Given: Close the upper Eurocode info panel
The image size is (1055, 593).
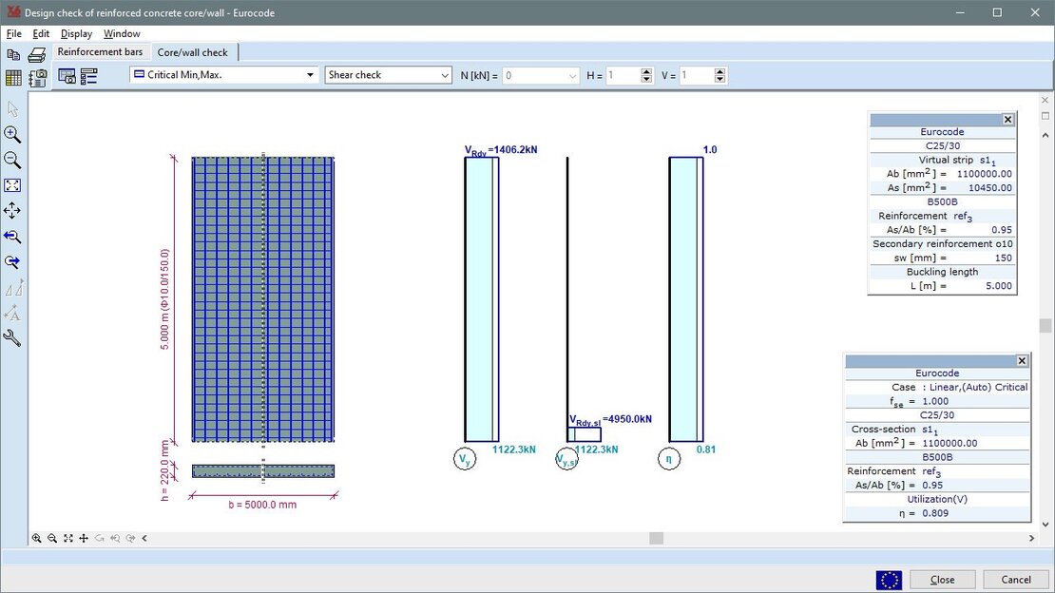Looking at the screenshot, I should (x=1007, y=120).
